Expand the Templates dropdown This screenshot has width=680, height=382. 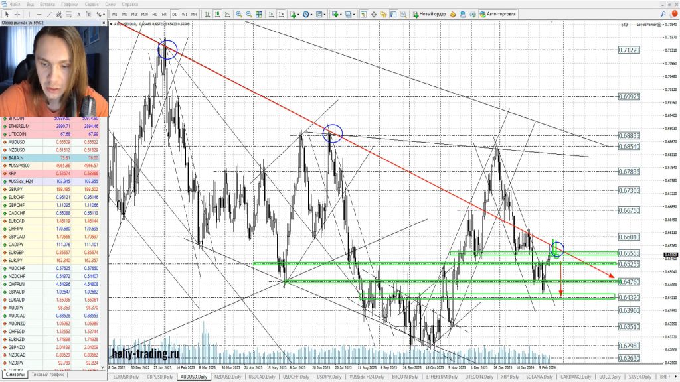(x=321, y=14)
